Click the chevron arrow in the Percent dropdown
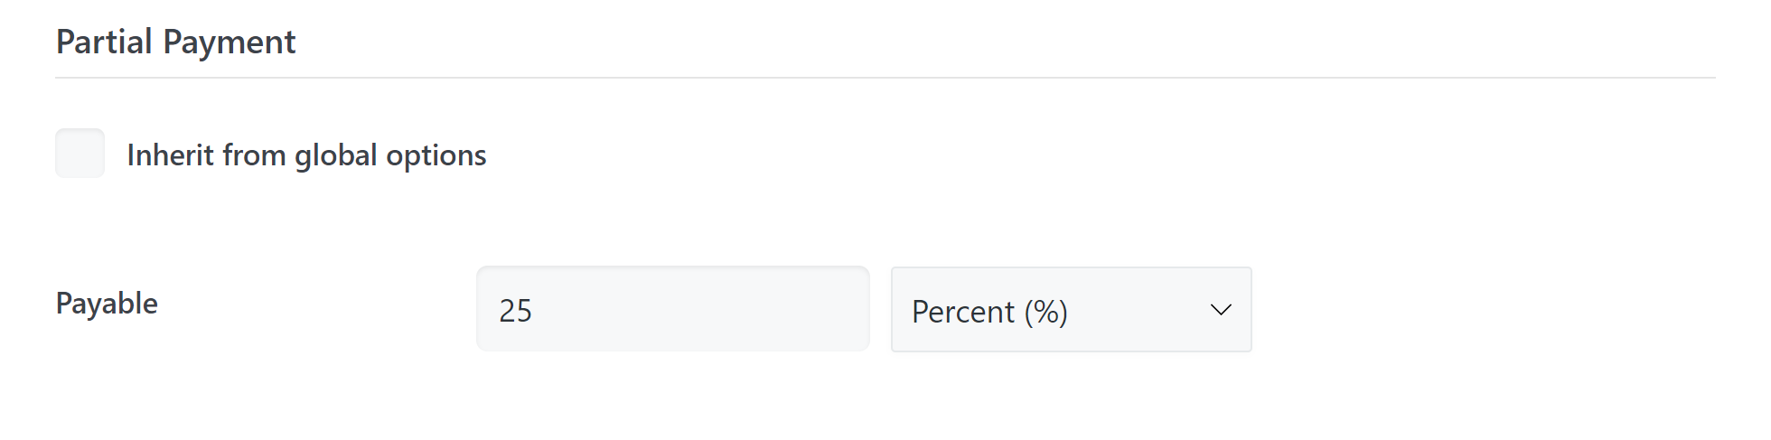 click(1221, 310)
